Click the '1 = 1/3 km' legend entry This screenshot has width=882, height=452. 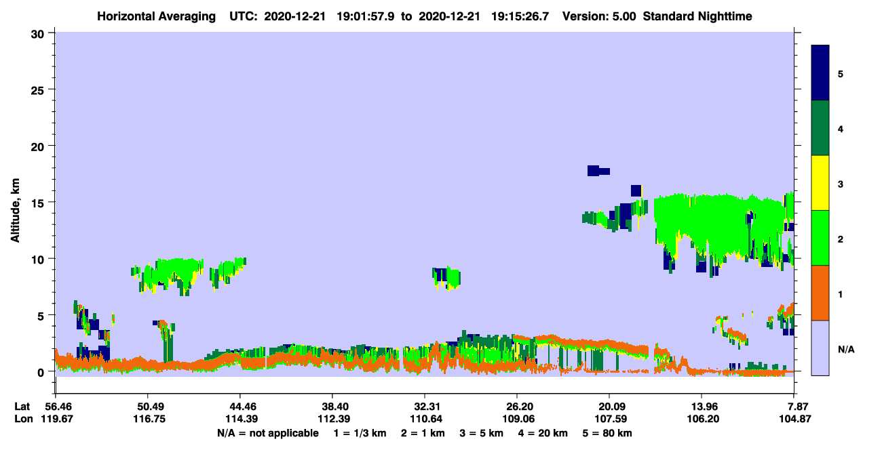(359, 433)
